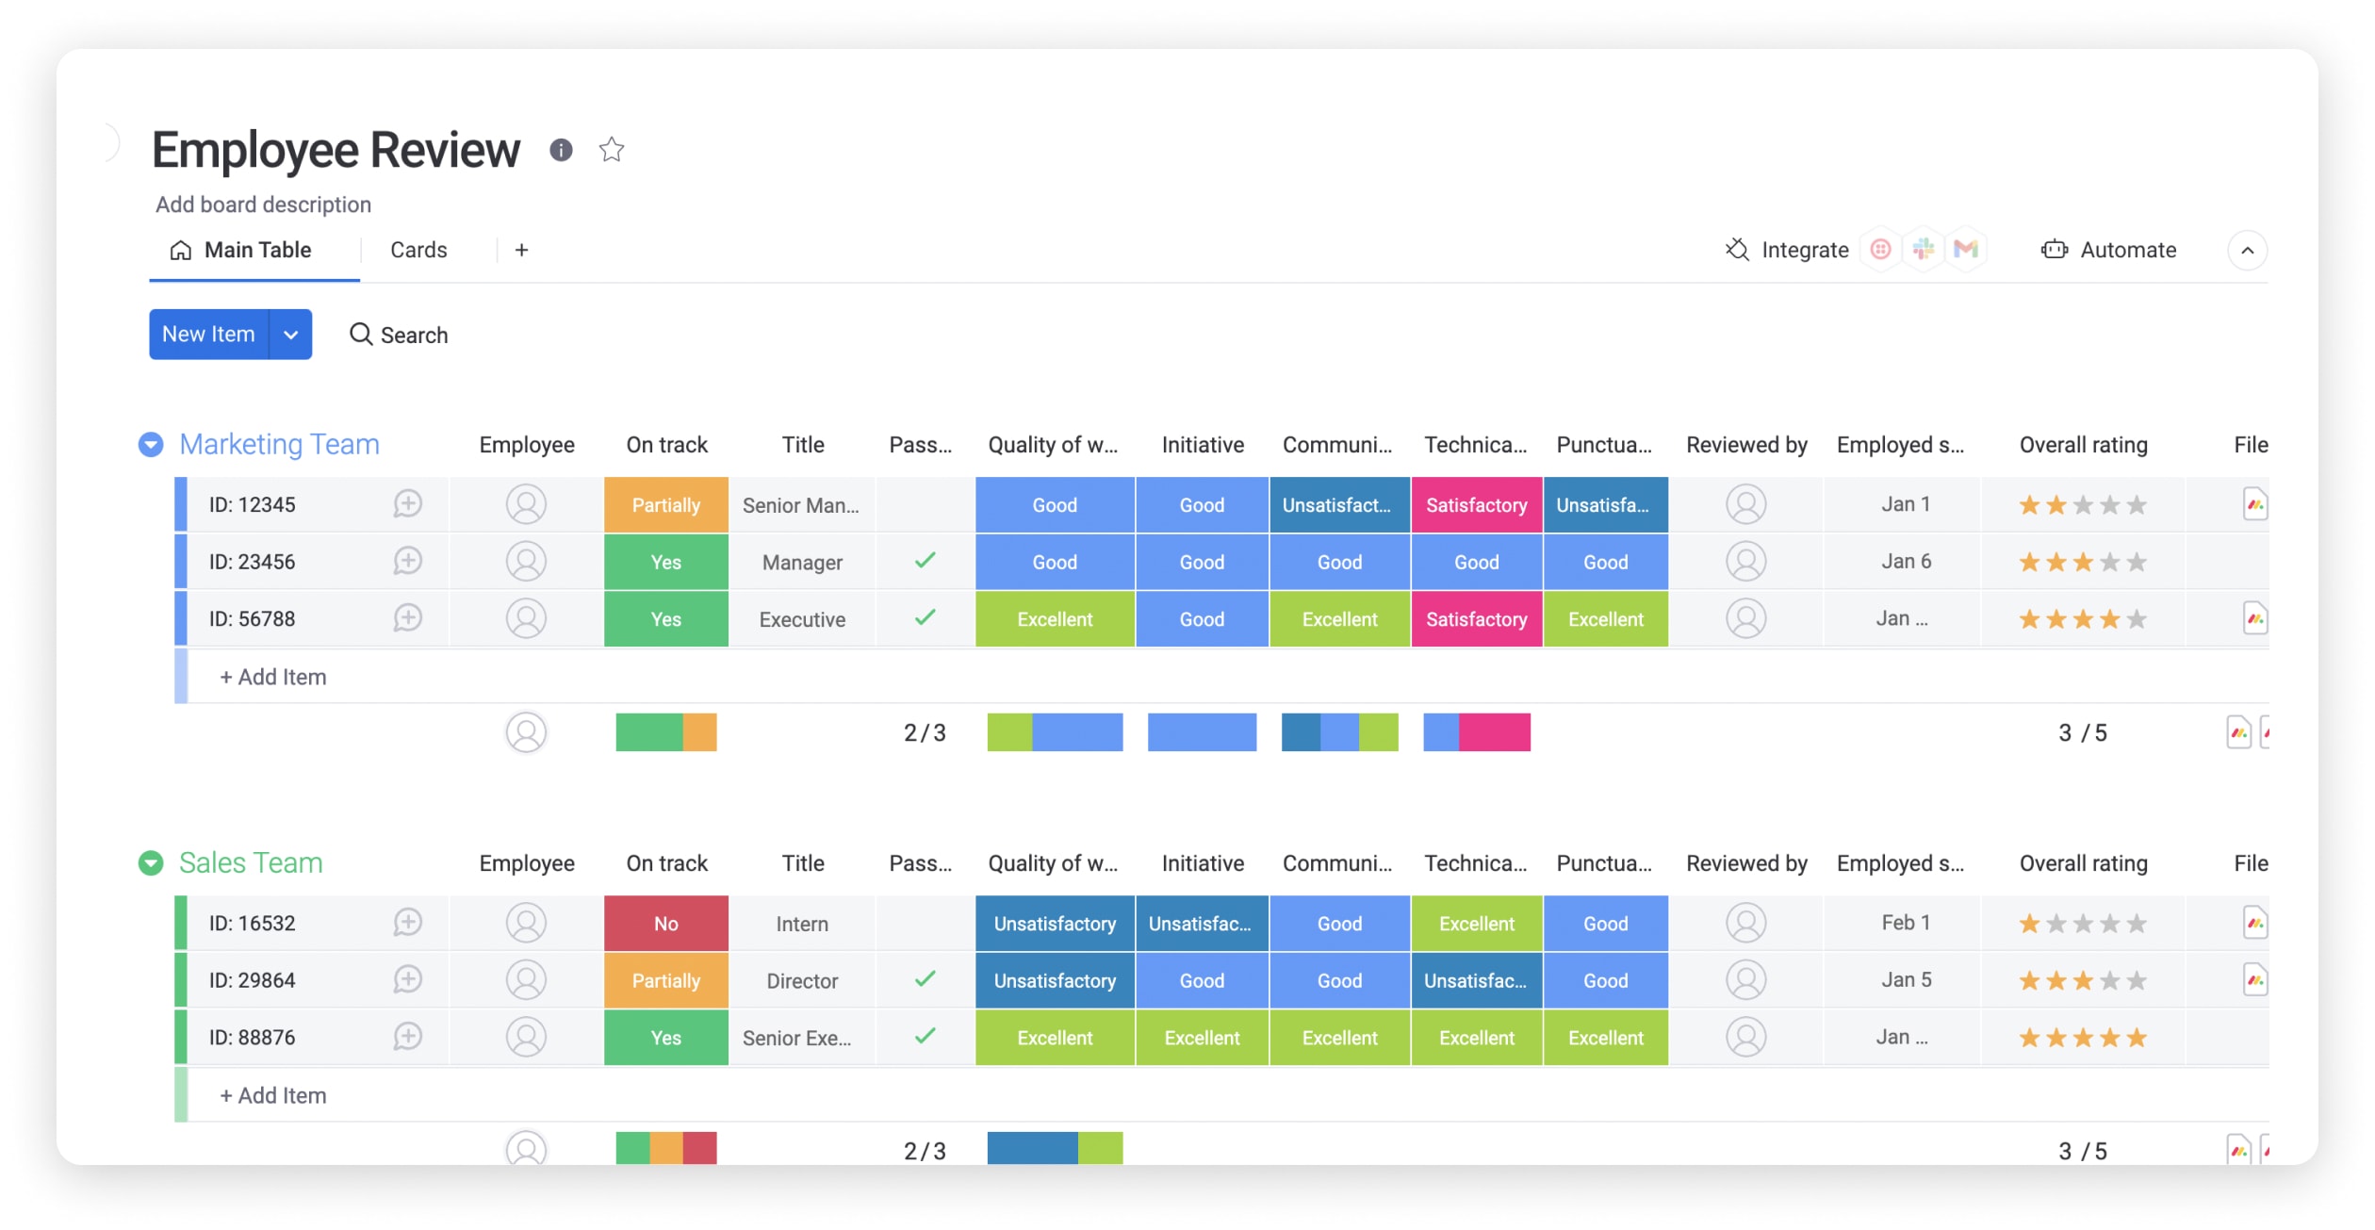Open file attachment in ID: 16532 row

pos(2254,923)
